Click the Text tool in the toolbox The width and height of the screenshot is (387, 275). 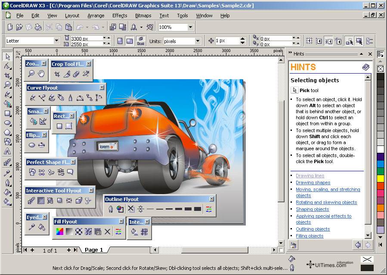click(x=7, y=151)
